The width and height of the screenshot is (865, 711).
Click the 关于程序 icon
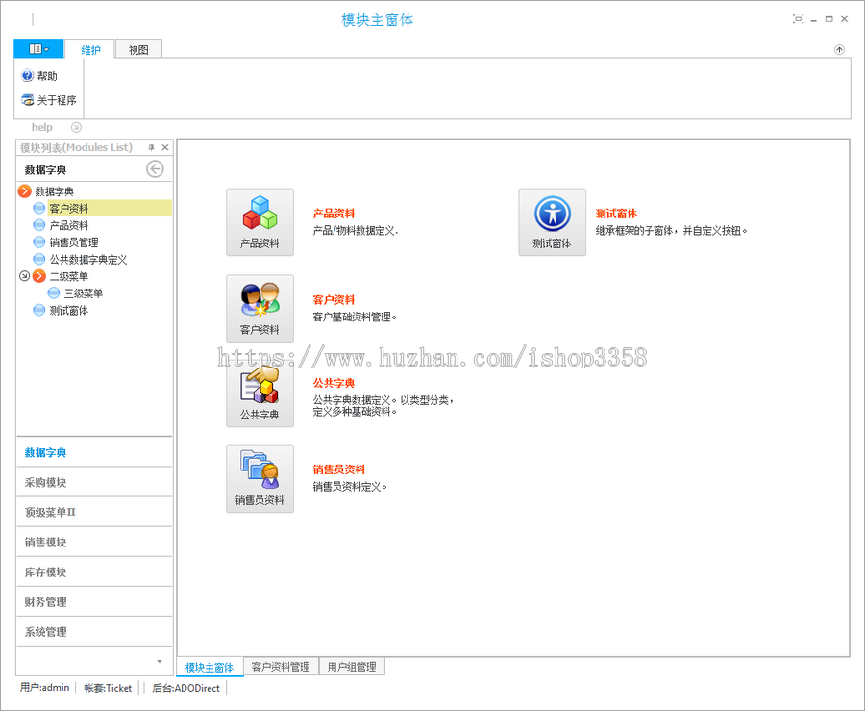[x=27, y=100]
